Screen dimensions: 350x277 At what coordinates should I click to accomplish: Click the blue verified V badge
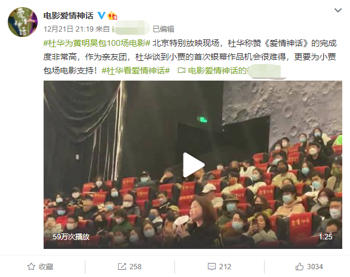(102, 16)
